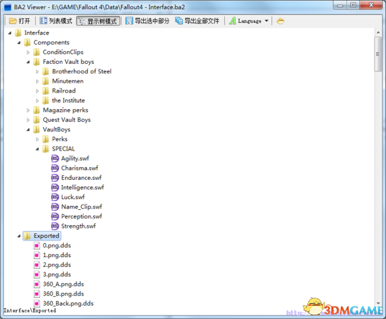Click the Charisma.swf file icon

[55, 168]
